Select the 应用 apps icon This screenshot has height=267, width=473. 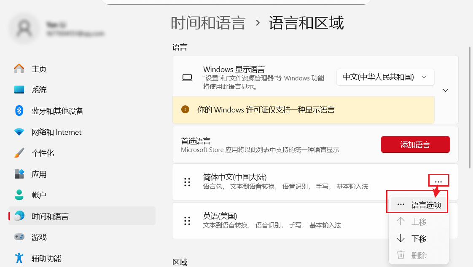click(19, 174)
